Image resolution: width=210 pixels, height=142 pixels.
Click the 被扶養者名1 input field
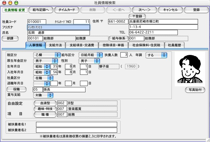pos(76,124)
